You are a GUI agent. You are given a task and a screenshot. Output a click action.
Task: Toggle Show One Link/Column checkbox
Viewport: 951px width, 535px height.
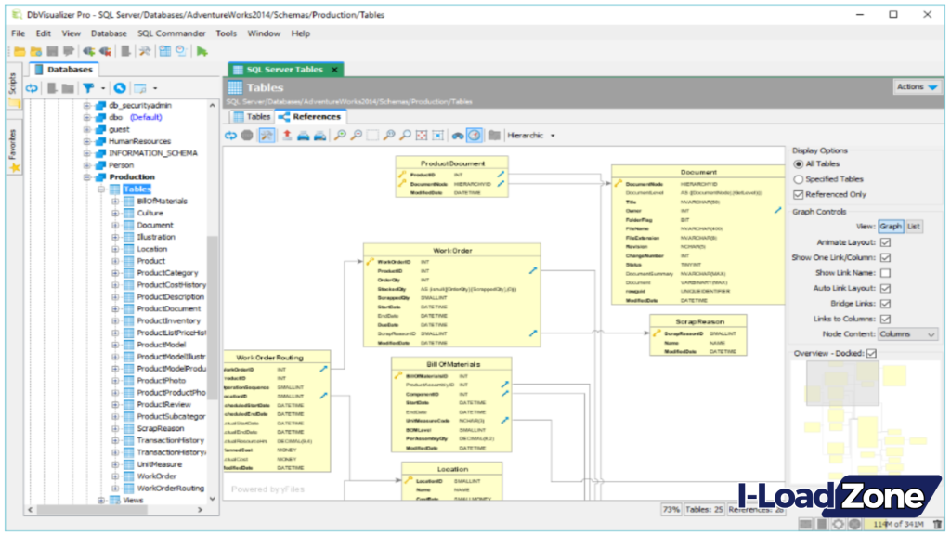pyautogui.click(x=885, y=258)
